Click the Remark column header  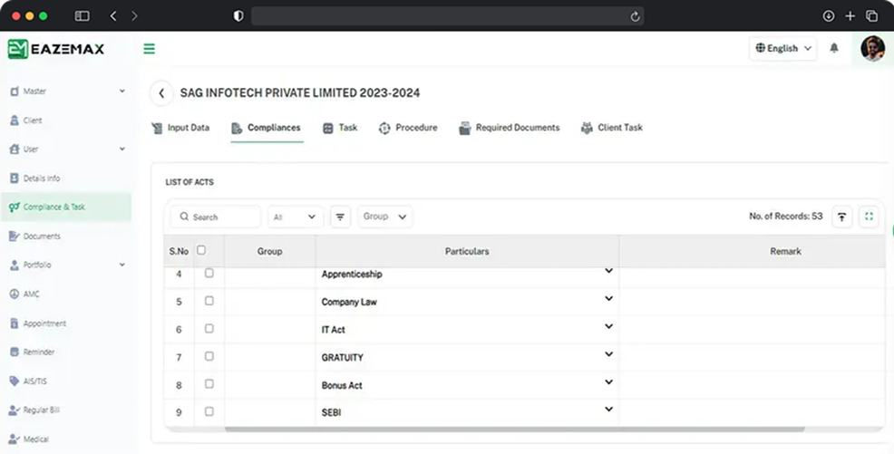[785, 251]
